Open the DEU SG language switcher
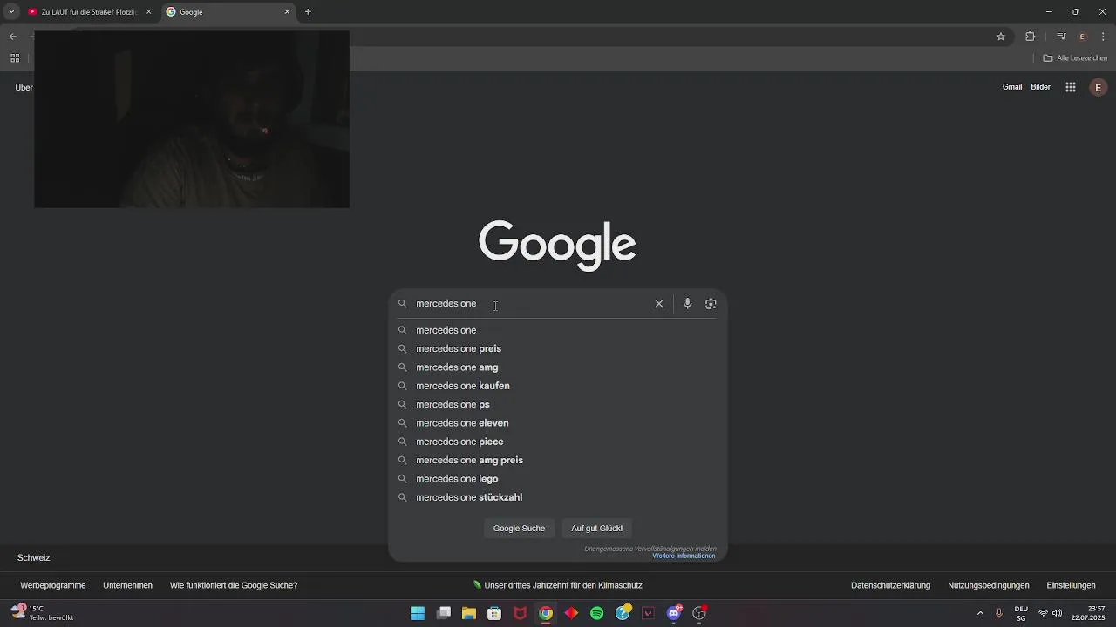Image resolution: width=1116 pixels, height=627 pixels. click(1021, 613)
